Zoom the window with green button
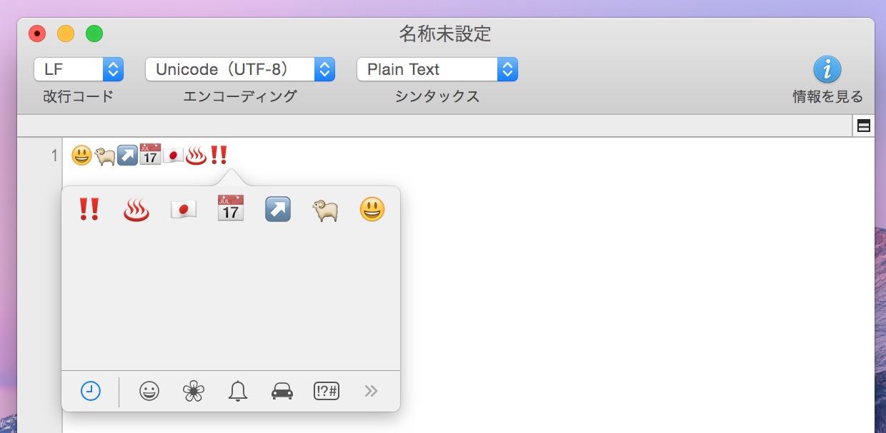The width and height of the screenshot is (886, 433). coord(94,34)
